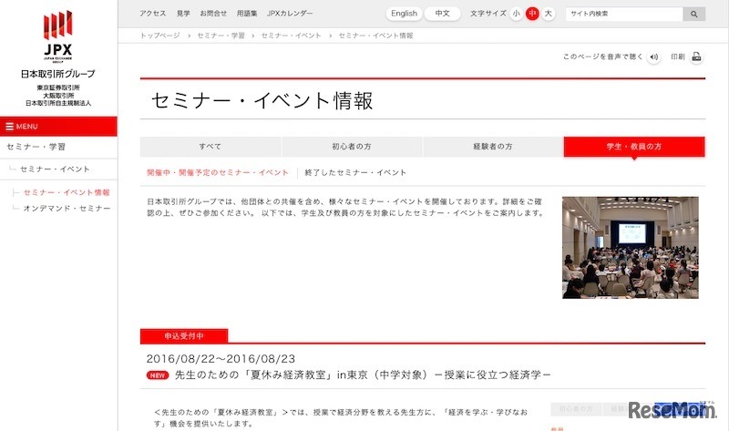Open the お問合せ link
The height and width of the screenshot is (431, 729).
pos(213,14)
